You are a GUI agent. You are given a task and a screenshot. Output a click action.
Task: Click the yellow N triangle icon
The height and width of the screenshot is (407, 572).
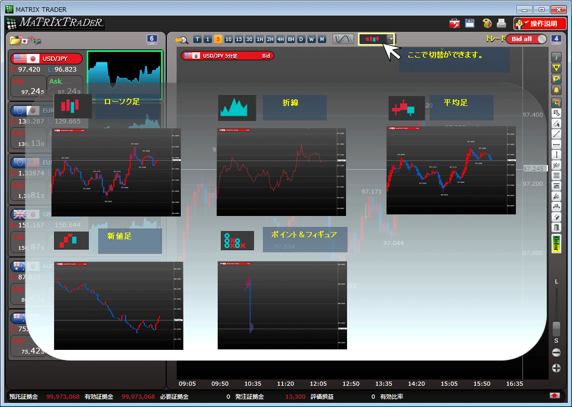556,68
